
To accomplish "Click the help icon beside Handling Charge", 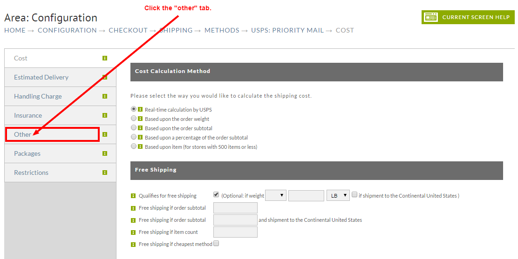I will pos(105,96).
